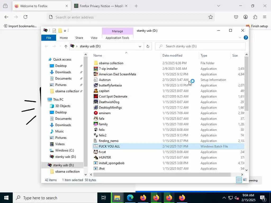Screen dimensions: 271x203
Task: Open Explorer help question mark icon
Action: (246, 38)
